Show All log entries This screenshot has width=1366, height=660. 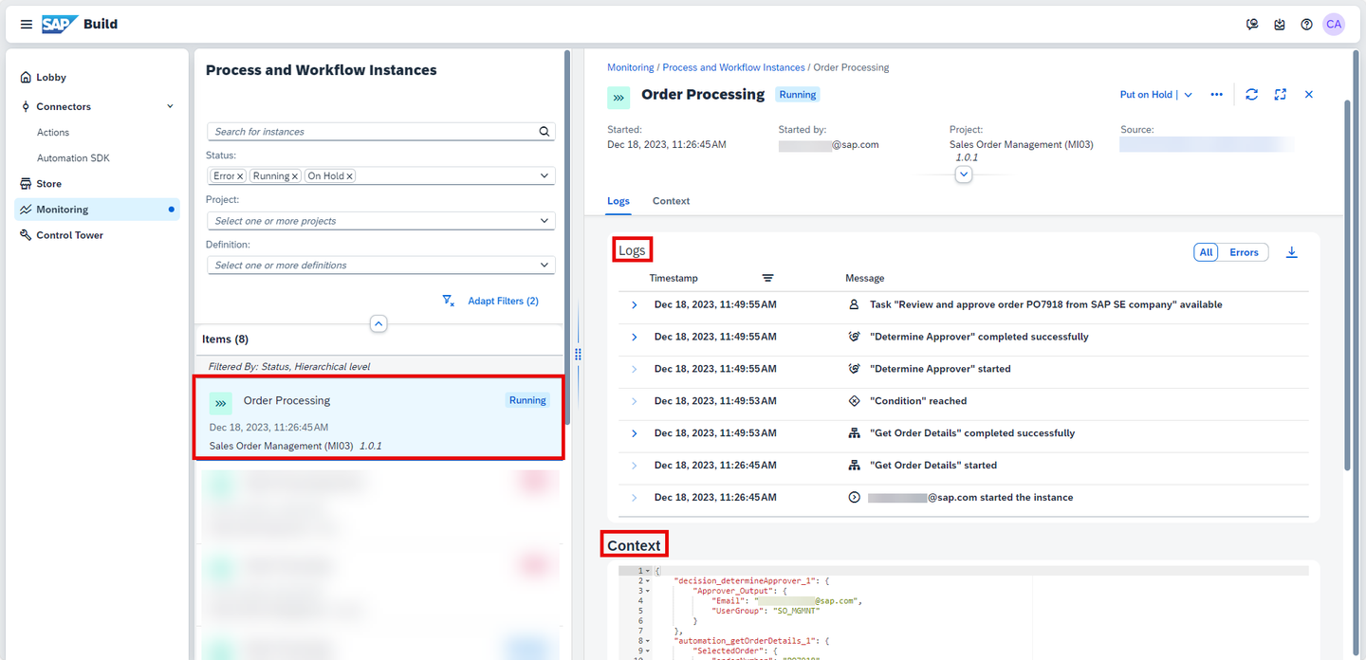[1206, 252]
